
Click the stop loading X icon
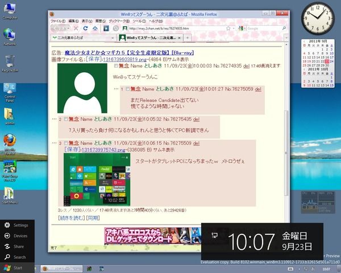(x=76, y=28)
